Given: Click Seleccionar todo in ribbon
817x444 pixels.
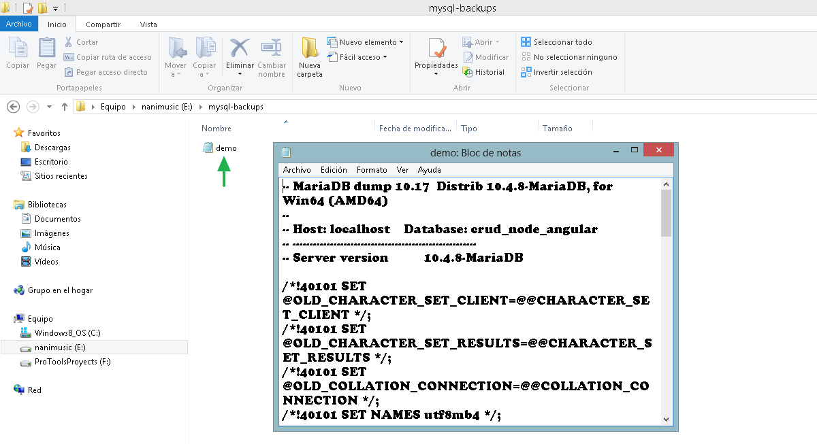Looking at the screenshot, I should tap(557, 42).
